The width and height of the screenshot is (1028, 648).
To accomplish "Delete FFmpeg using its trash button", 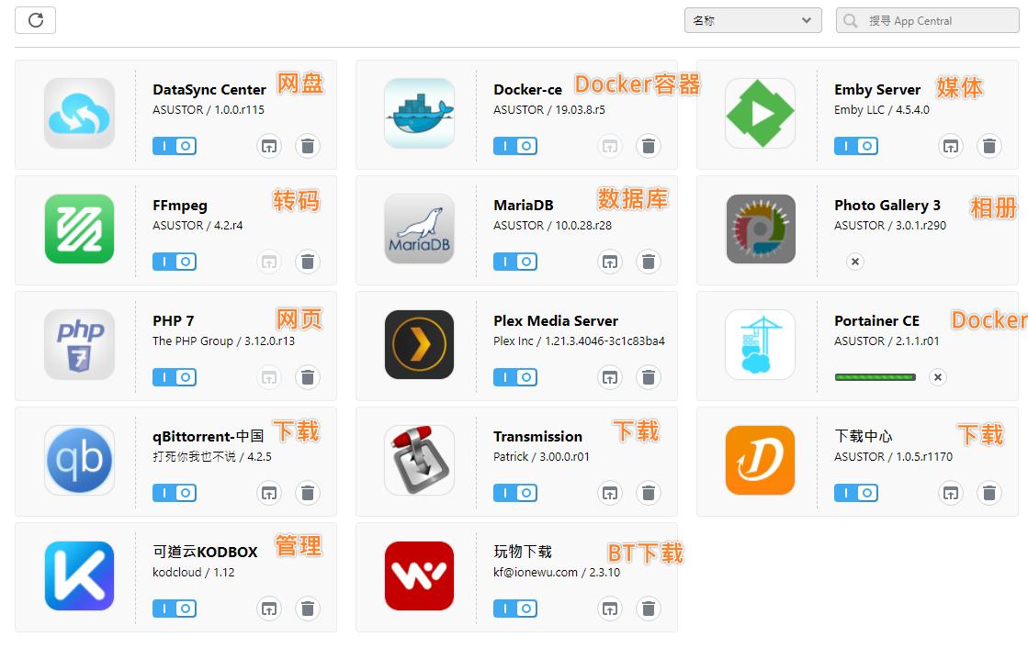I will point(308,261).
